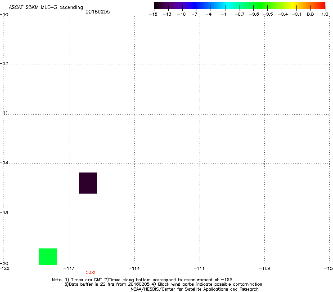Click the dark purple data square
The height and width of the screenshot is (292, 333).
click(88, 183)
